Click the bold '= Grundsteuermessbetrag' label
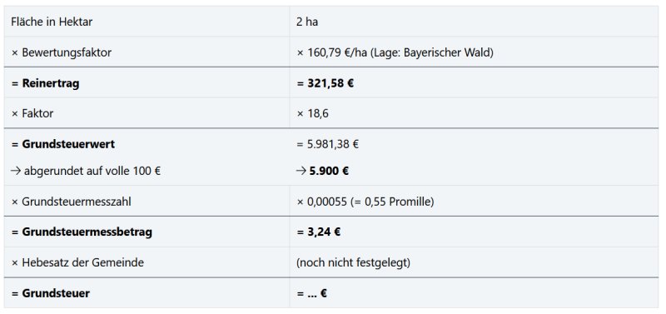This screenshot has height=314, width=666. click(82, 232)
